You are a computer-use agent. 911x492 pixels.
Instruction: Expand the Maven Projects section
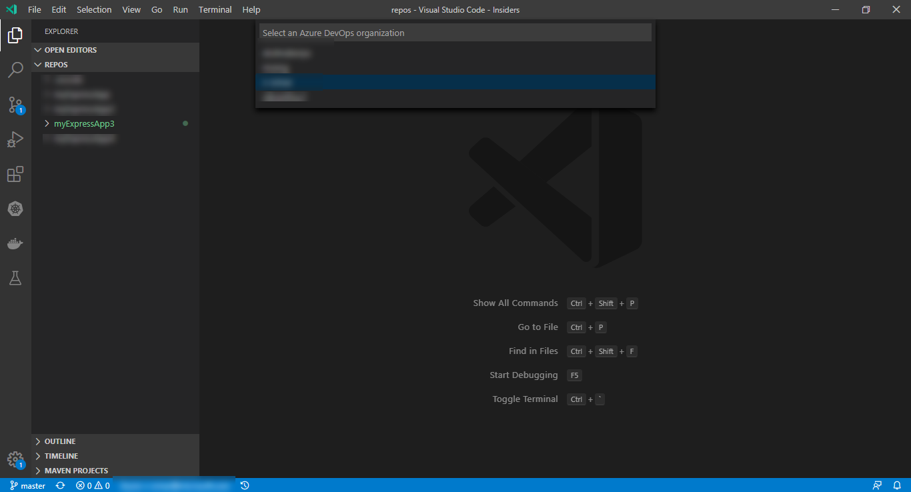click(115, 471)
